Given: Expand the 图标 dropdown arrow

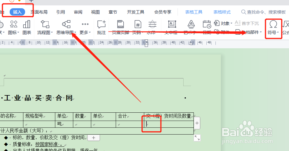Looking at the screenshot, I should coord(18,32).
